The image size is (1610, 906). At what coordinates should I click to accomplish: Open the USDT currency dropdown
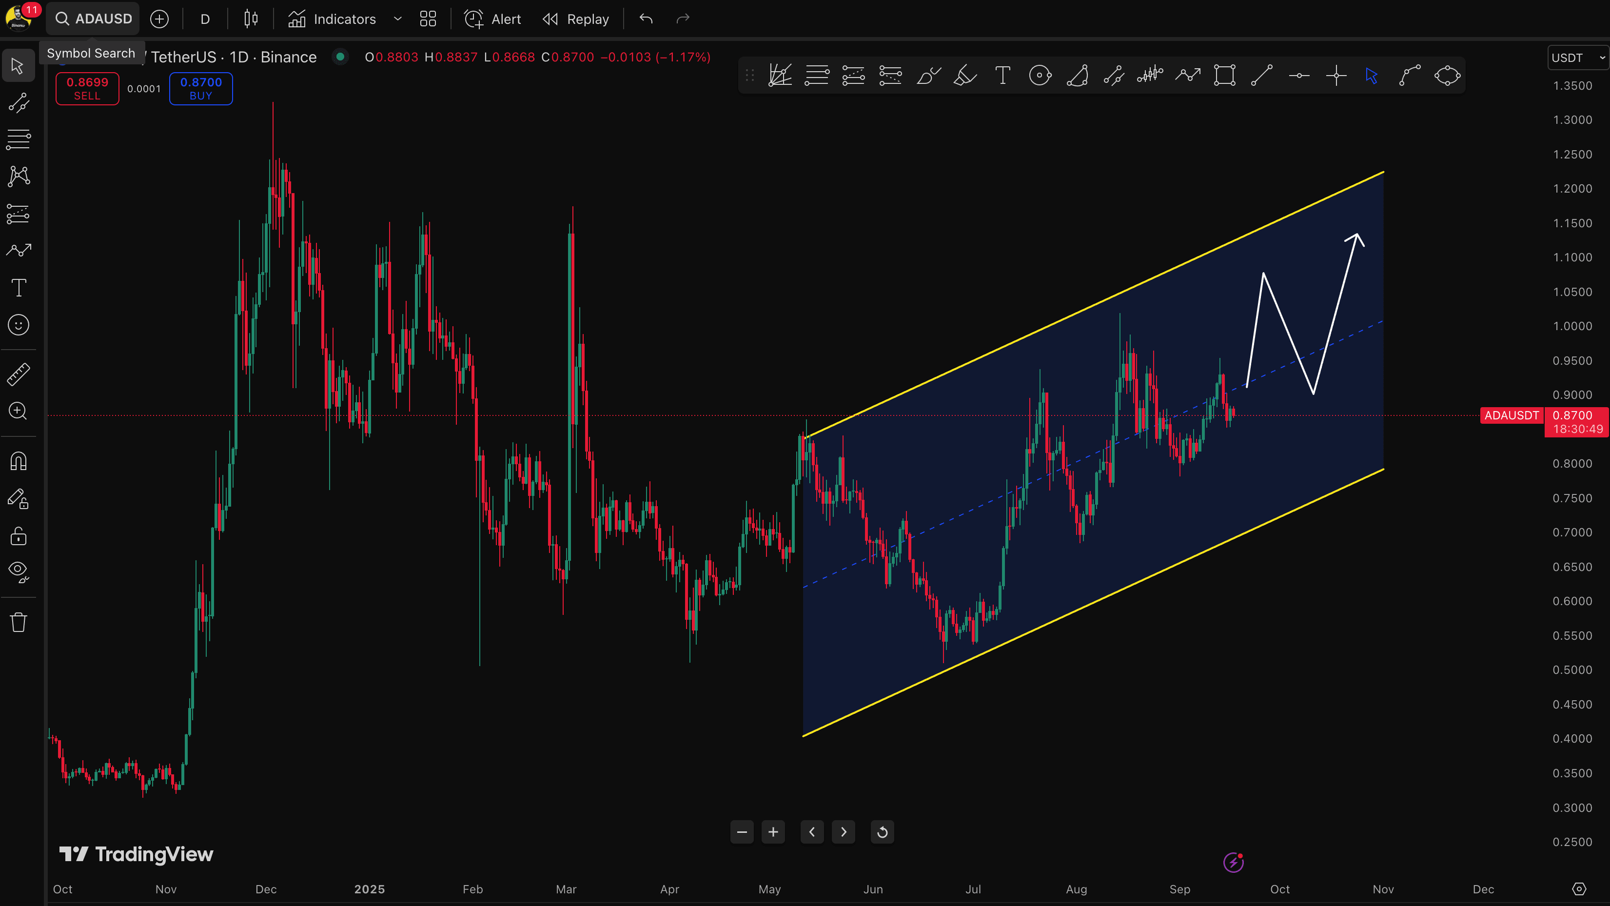click(x=1577, y=58)
